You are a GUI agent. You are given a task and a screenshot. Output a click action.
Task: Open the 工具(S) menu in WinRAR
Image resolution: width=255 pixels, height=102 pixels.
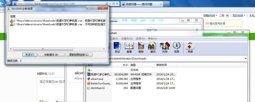114,39
